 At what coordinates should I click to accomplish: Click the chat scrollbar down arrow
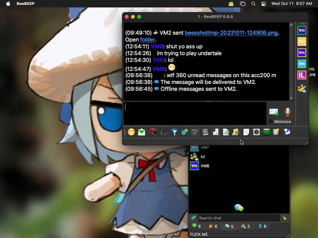point(291,98)
